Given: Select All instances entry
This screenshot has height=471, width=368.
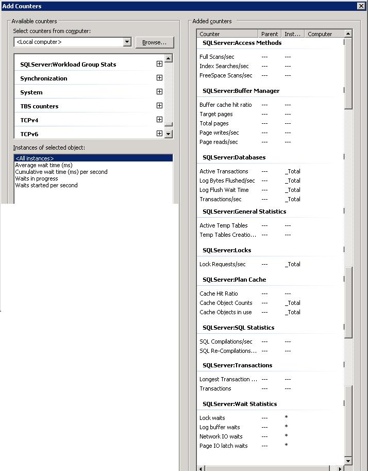Looking at the screenshot, I should click(x=93, y=158).
